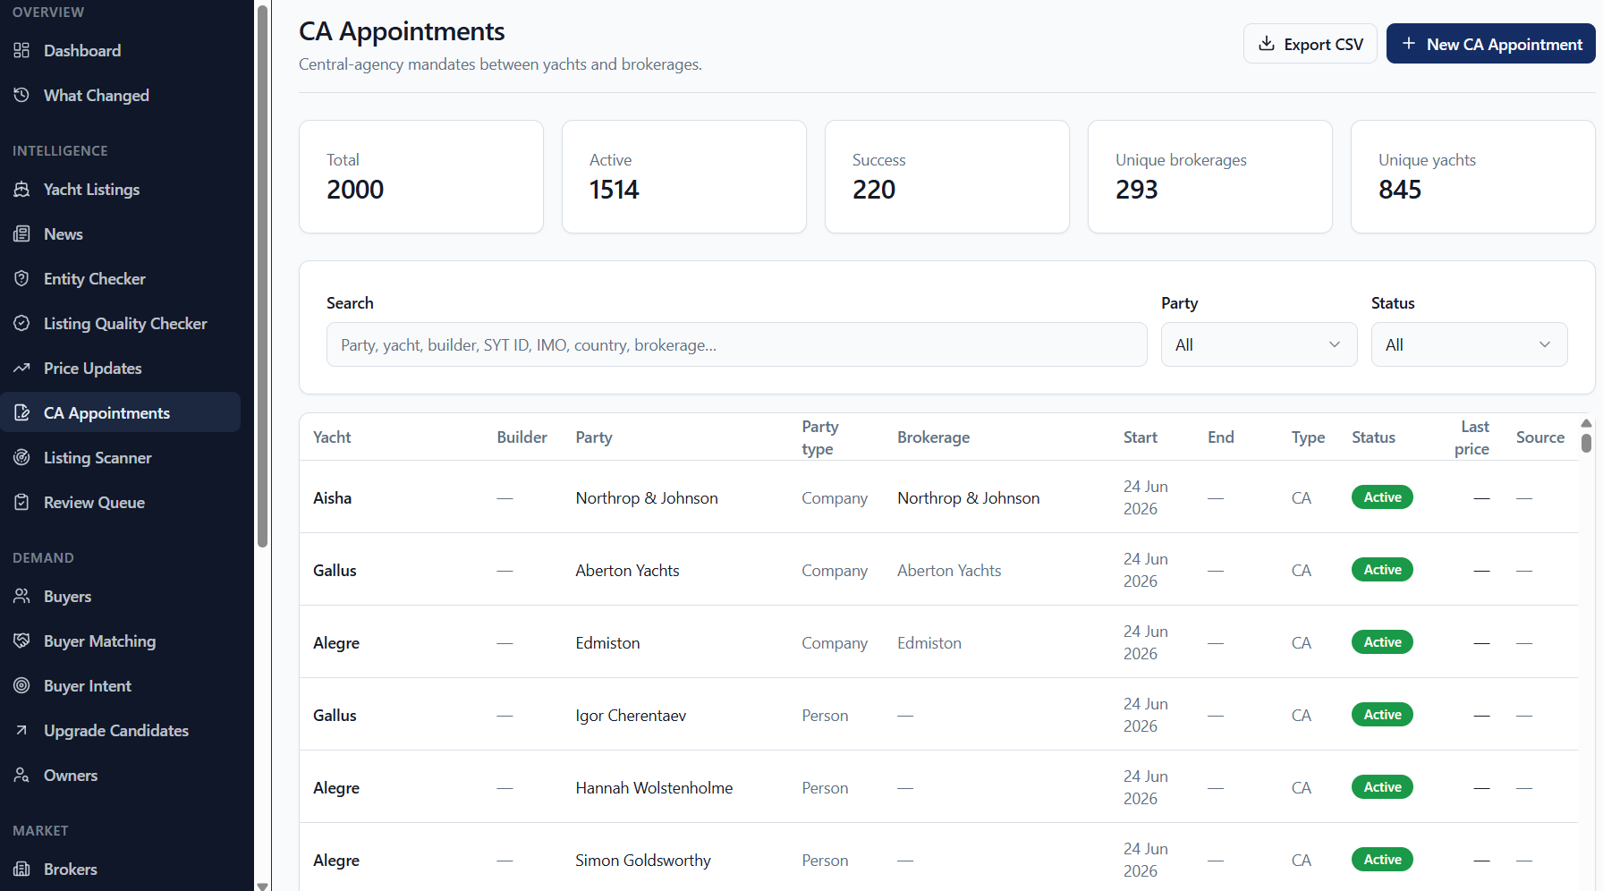Click the Last price column header

(1472, 437)
